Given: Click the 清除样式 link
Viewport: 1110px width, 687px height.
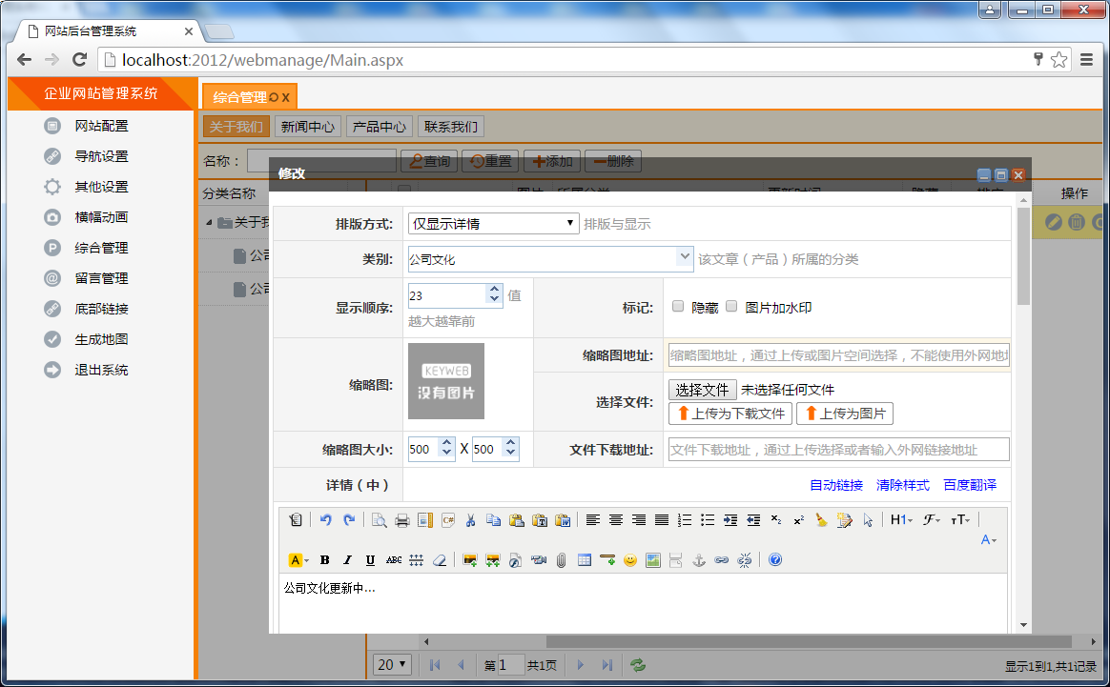Looking at the screenshot, I should (902, 485).
